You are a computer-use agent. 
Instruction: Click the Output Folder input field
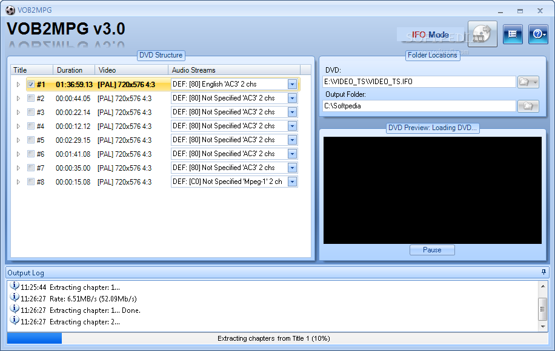(419, 106)
